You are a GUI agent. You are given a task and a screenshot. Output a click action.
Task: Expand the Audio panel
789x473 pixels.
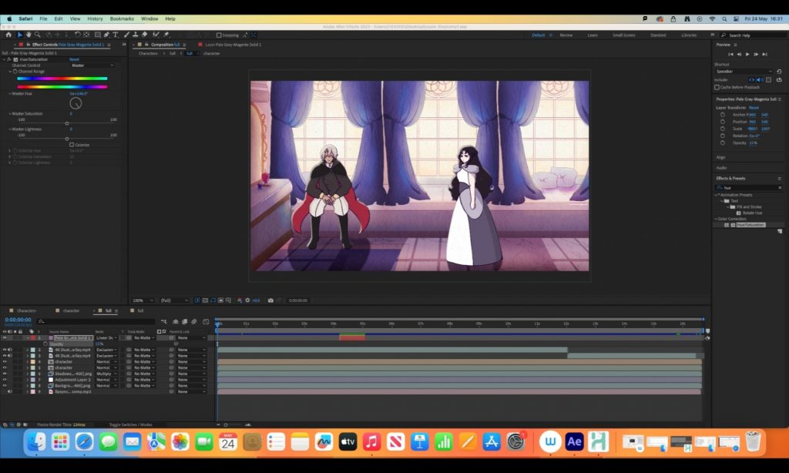pyautogui.click(x=721, y=168)
